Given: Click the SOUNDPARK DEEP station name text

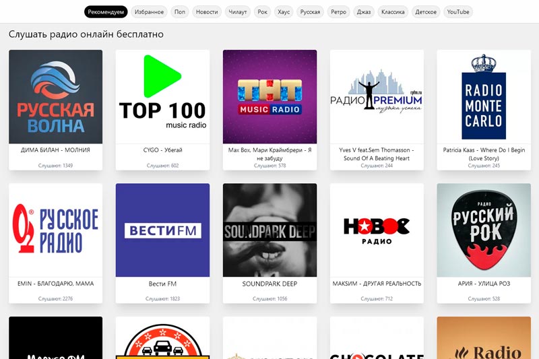Looking at the screenshot, I should [270, 284].
